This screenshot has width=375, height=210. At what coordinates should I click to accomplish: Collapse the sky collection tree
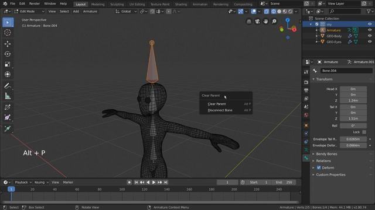[311, 24]
